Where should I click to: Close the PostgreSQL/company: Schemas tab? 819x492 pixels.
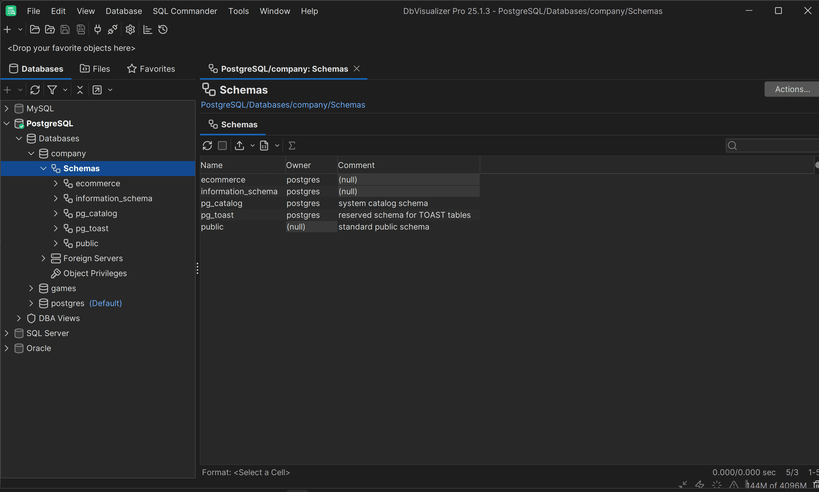click(357, 69)
